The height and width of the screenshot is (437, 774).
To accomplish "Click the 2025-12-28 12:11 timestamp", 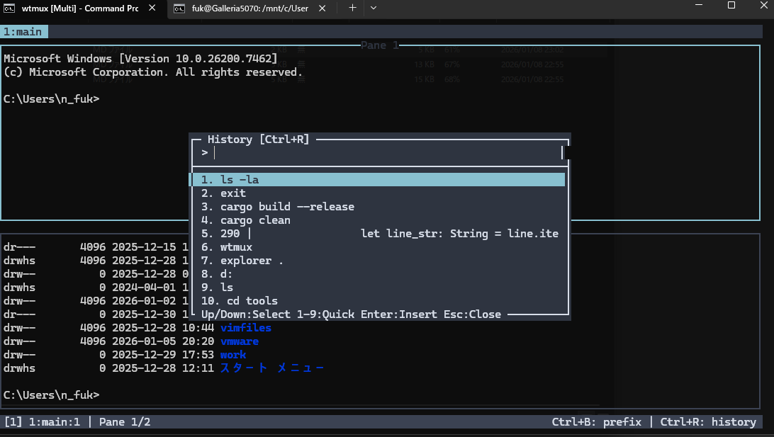I will coord(163,368).
